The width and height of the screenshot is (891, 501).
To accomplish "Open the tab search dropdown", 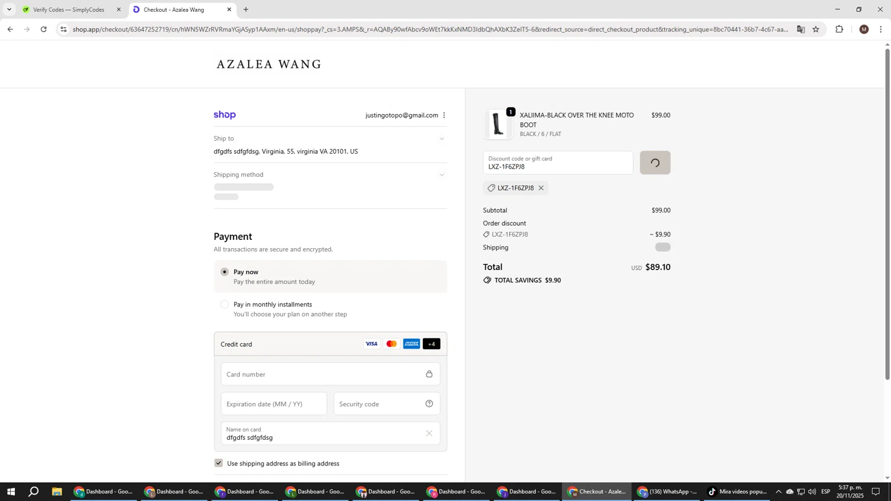I will (9, 9).
